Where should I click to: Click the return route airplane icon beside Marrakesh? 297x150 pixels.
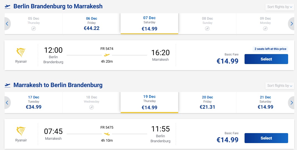7,85
